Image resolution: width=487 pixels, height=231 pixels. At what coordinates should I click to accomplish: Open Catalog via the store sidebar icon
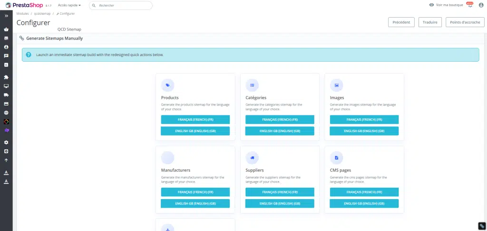pos(6,38)
